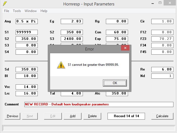
Task: Click the Bl field with 18.00
Action: point(27,76)
